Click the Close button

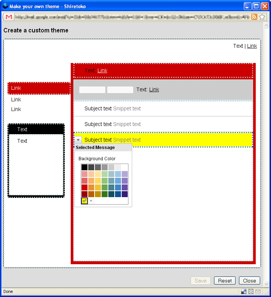pyautogui.click(x=249, y=281)
